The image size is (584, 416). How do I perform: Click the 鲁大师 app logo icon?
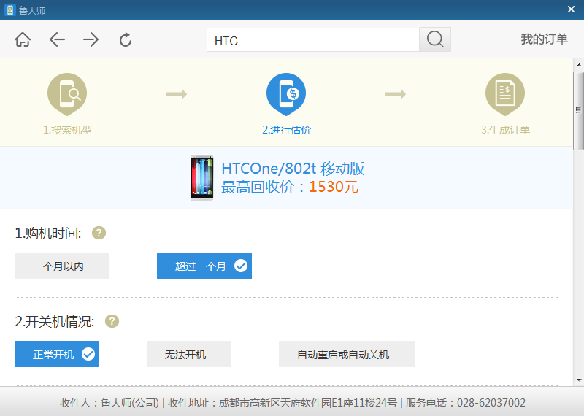coord(10,10)
